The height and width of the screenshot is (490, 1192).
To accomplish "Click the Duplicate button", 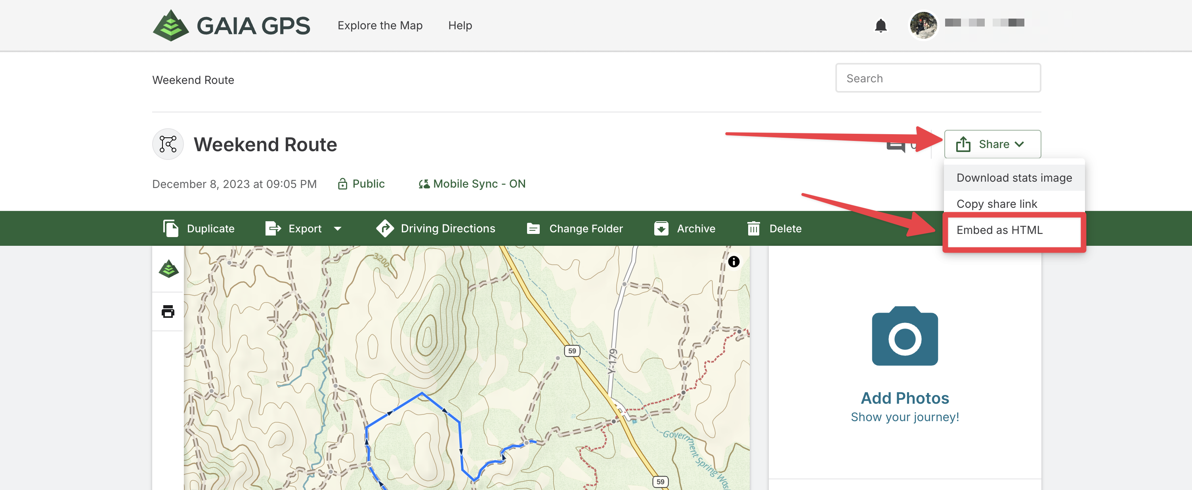I will point(199,229).
